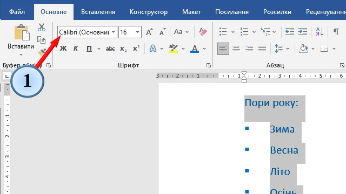346x194 pixels.
Task: Open multilevel list dropdown arrow
Action: point(274,32)
